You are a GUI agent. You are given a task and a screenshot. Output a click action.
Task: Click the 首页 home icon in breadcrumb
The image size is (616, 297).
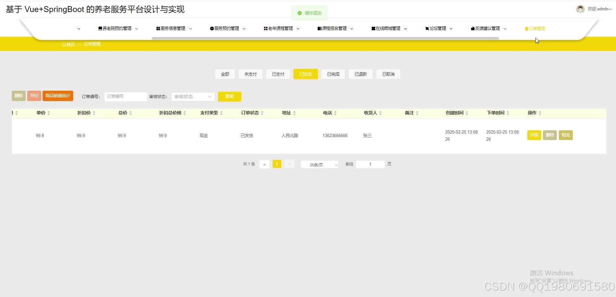[64, 44]
